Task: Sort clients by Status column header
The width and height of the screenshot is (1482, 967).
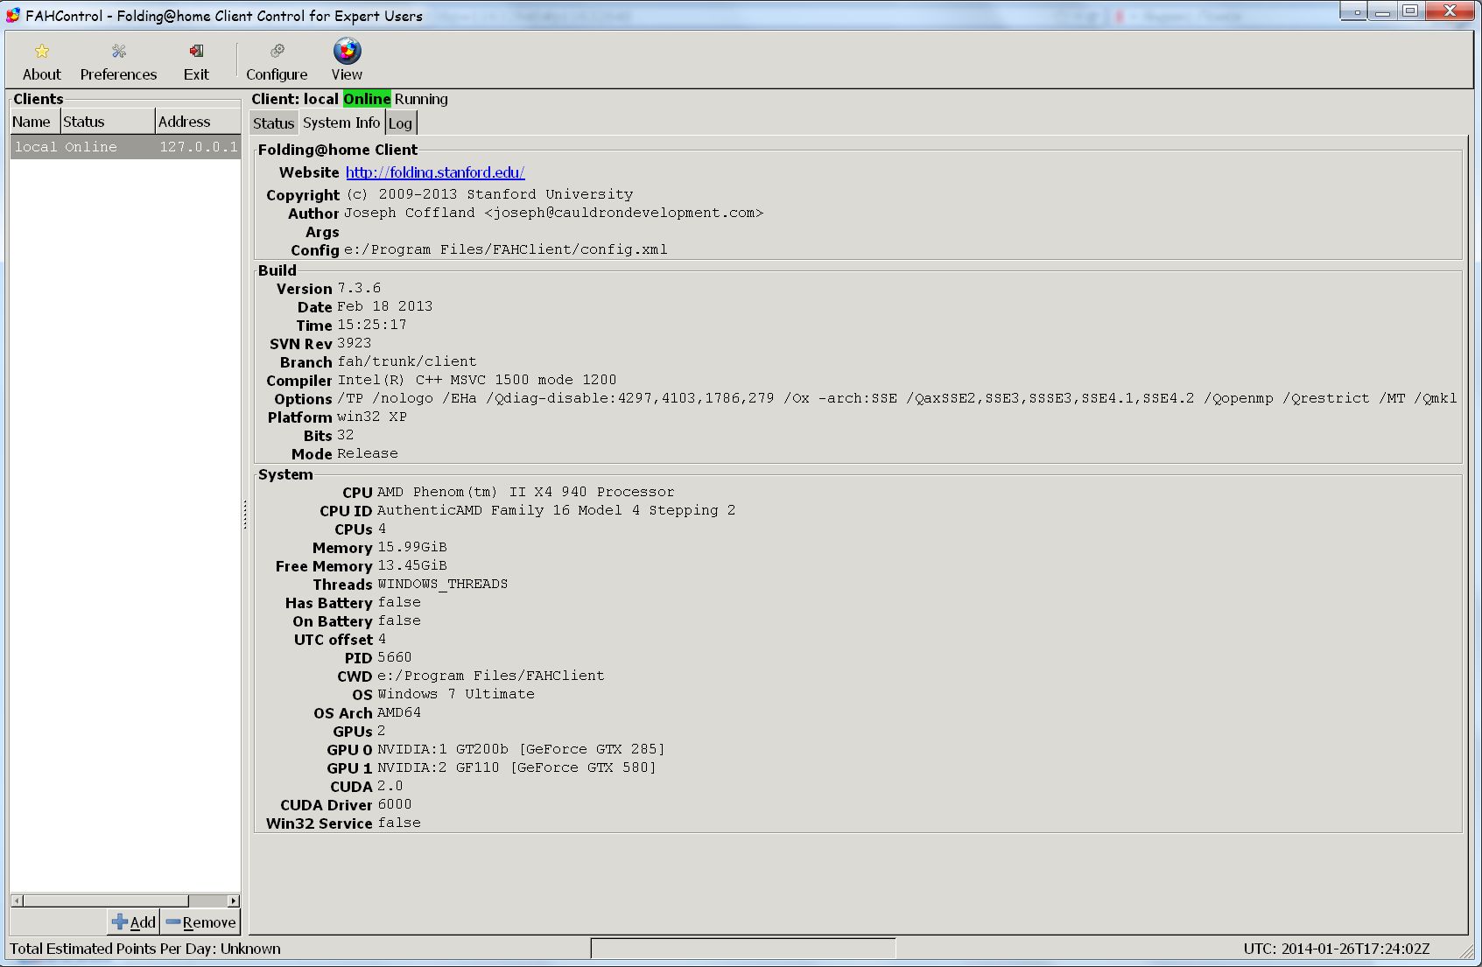Action: [x=108, y=122]
